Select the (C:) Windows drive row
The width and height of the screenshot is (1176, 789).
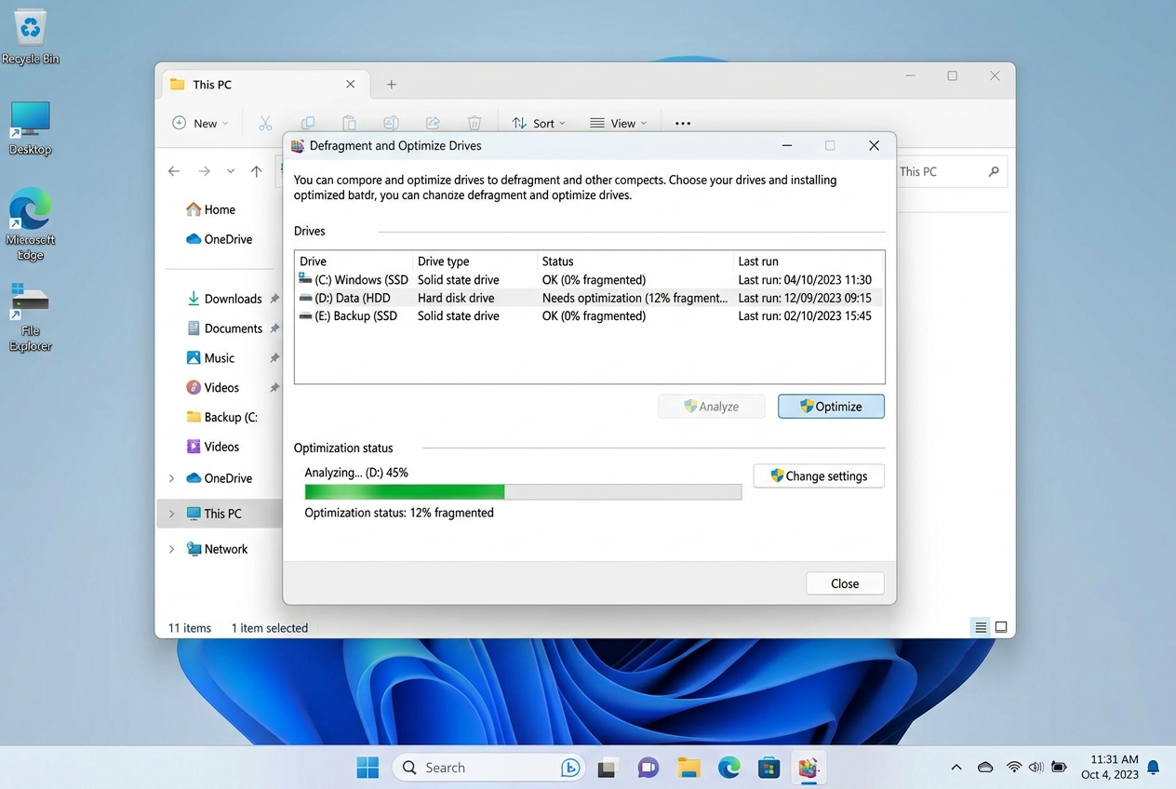(x=590, y=279)
